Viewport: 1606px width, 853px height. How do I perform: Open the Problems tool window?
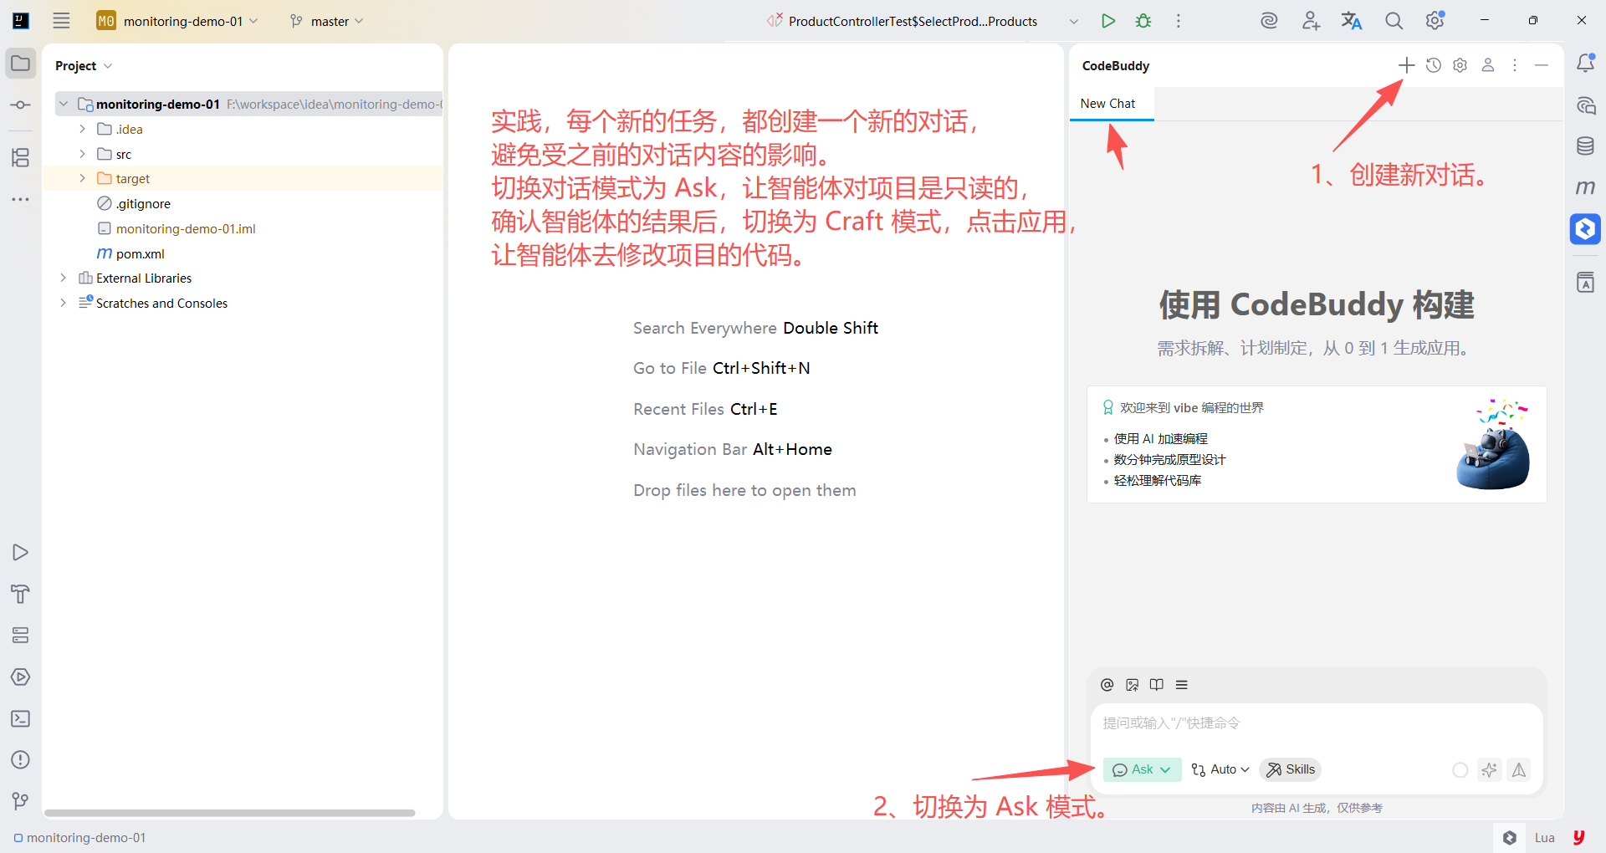coord(21,759)
